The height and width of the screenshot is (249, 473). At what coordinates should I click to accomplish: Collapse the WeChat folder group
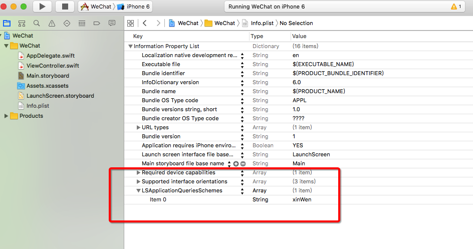[6, 46]
